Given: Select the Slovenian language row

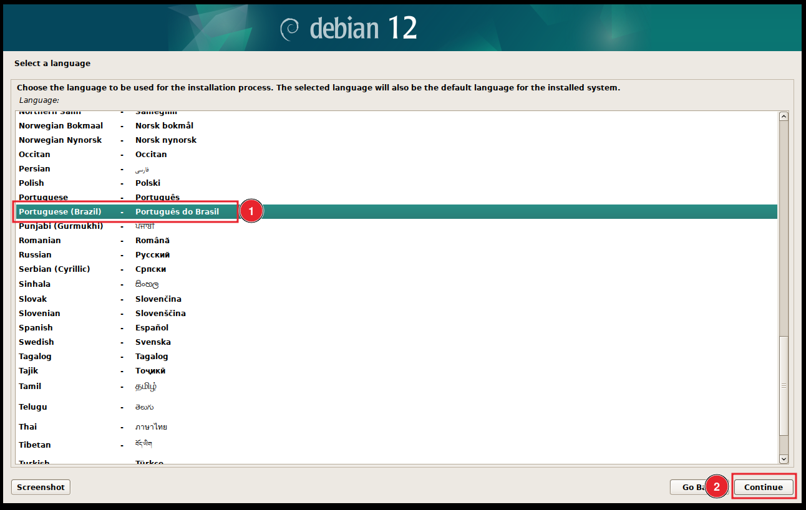Looking at the screenshot, I should click(x=397, y=313).
